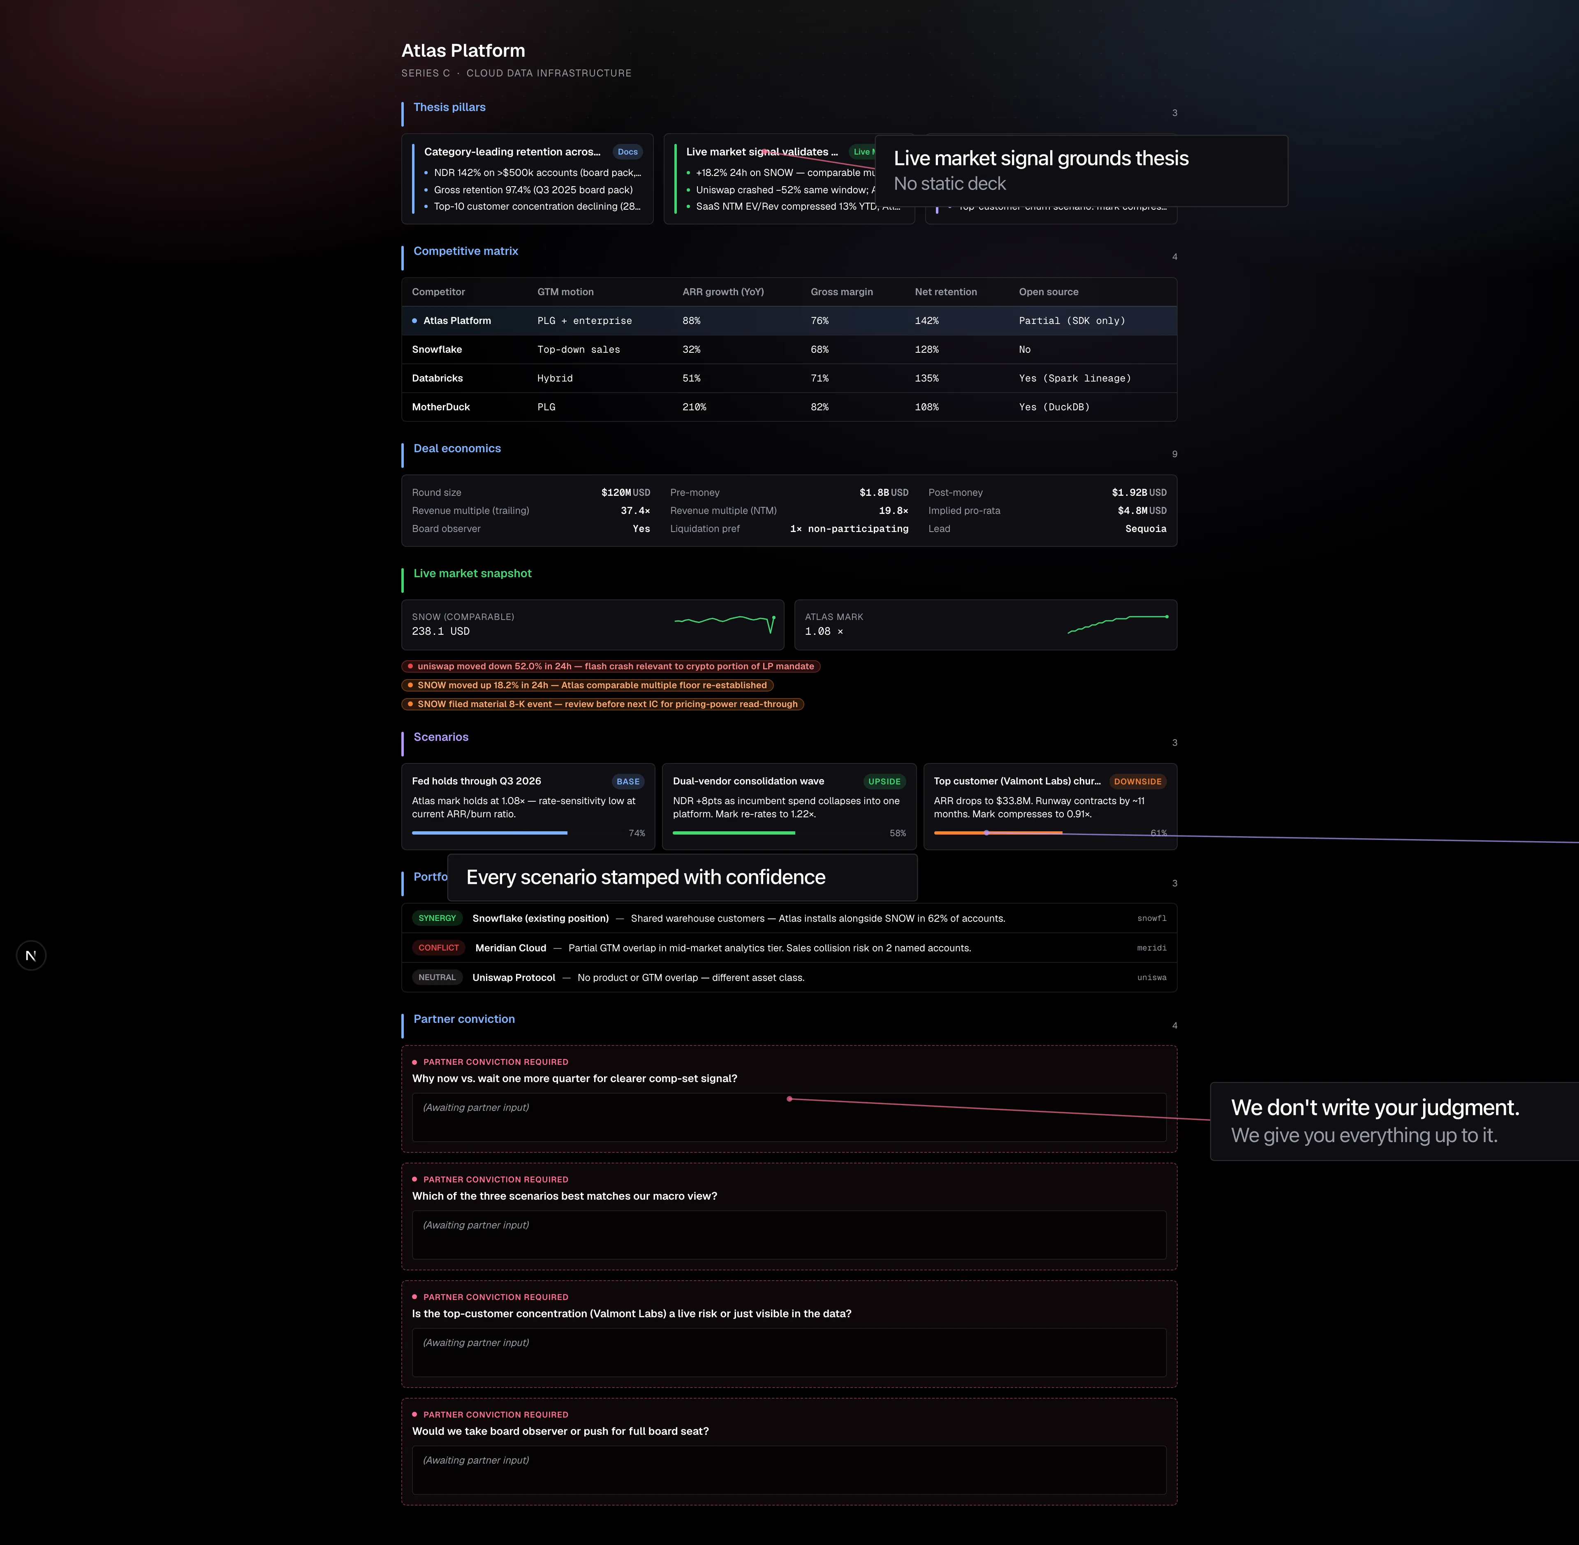Click the Open source column header
The width and height of the screenshot is (1579, 1545).
click(1048, 292)
